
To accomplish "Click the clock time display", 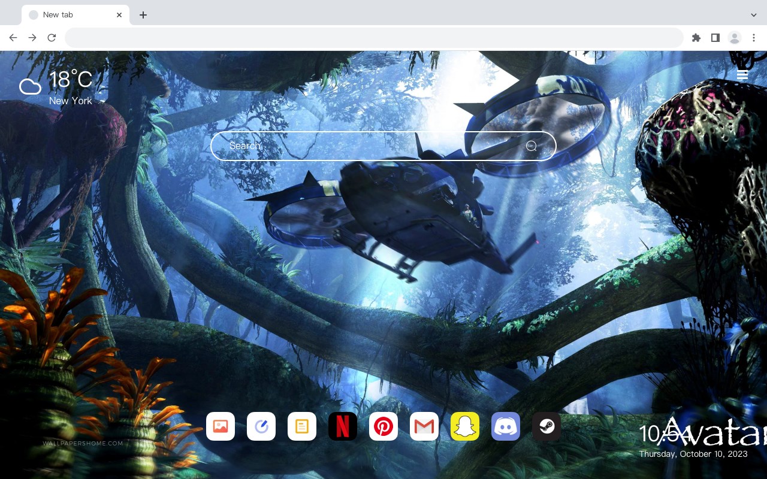I will pyautogui.click(x=665, y=433).
